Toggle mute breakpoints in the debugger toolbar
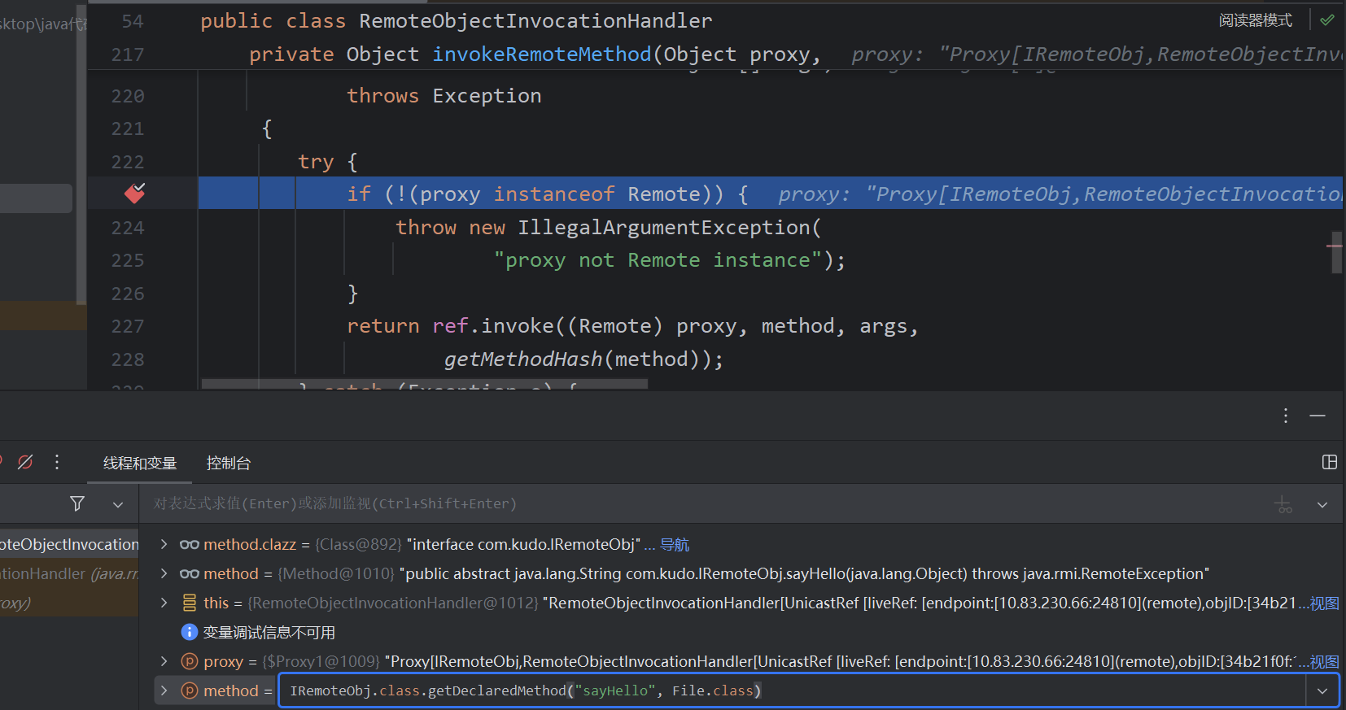The image size is (1346, 710). tap(25, 462)
